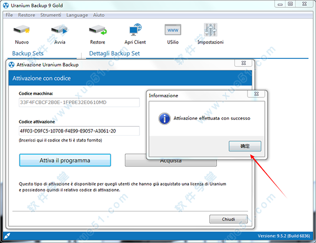
Task: Click the Acquista button
Action: pyautogui.click(x=171, y=160)
